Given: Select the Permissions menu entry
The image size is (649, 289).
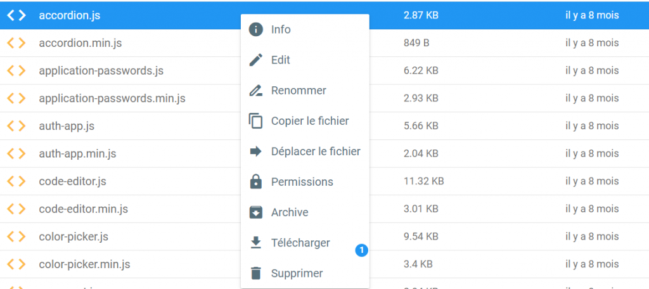Looking at the screenshot, I should click(302, 182).
